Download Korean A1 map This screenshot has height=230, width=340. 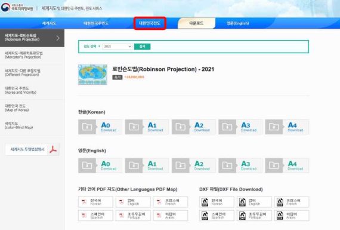(x=147, y=127)
